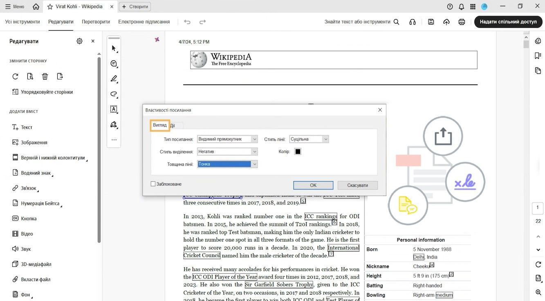Open the AI assistant sparkle icon
545x301 pixels.
(157, 40)
